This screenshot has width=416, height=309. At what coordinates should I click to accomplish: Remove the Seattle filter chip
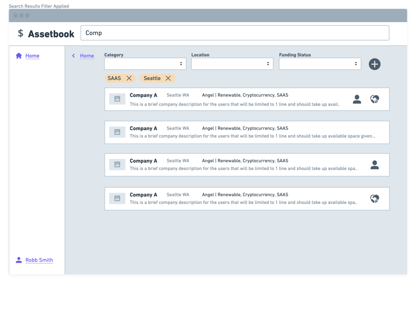[x=168, y=78]
